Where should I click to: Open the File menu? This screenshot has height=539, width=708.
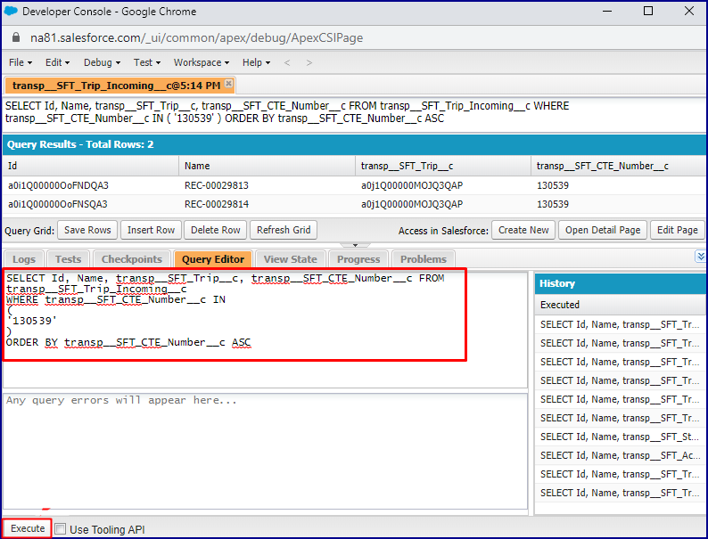pyautogui.click(x=21, y=62)
